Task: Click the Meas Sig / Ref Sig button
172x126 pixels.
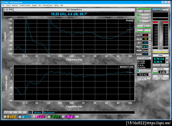Action: 161,51
